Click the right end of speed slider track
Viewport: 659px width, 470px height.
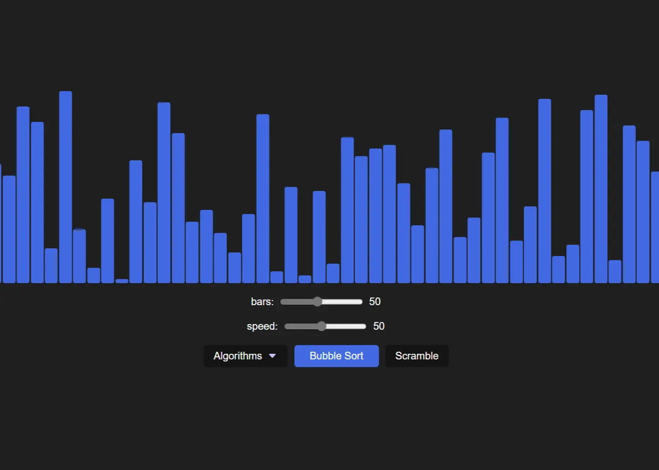click(364, 326)
